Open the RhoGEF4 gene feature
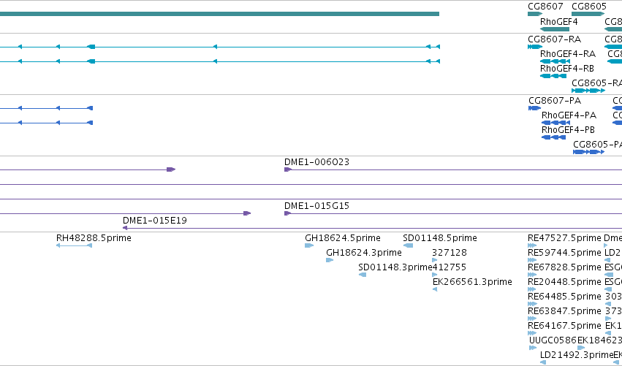Screen dimensions: 622x366 pyautogui.click(x=555, y=29)
